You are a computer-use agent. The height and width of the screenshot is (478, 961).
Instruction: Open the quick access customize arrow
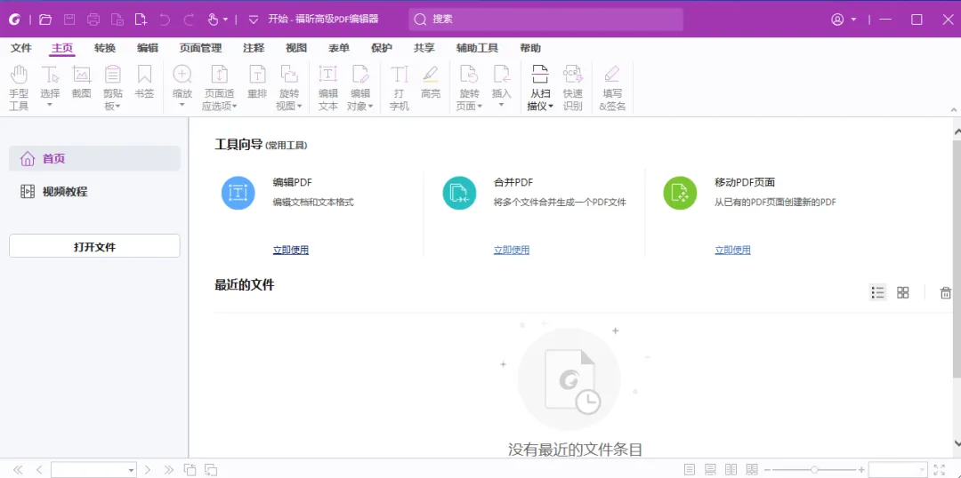pos(253,20)
